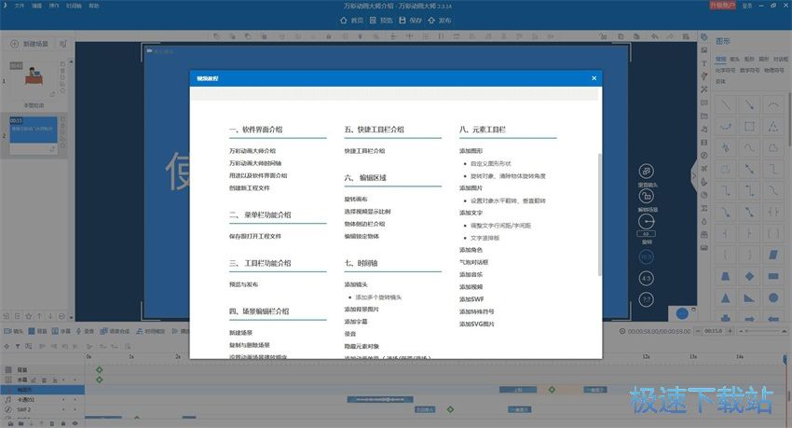Open the 帮助 menu

[94, 6]
